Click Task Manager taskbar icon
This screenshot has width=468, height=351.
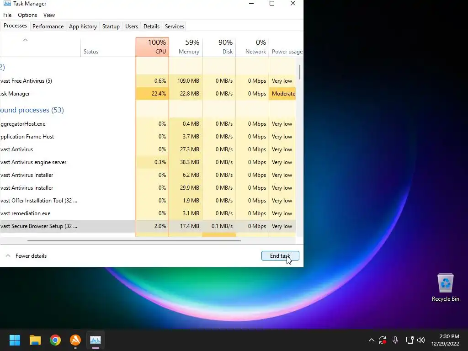coord(96,340)
